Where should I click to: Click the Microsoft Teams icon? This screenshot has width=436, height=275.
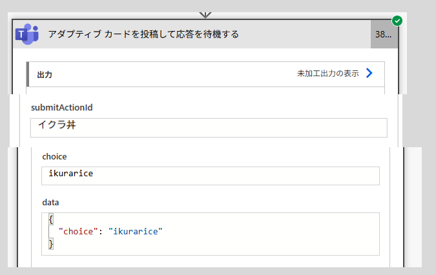(27, 34)
